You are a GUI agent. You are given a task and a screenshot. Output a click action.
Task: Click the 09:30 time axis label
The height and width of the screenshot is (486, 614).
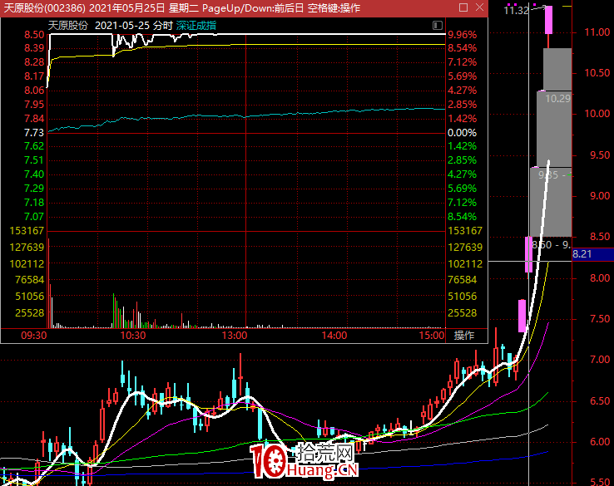[34, 336]
